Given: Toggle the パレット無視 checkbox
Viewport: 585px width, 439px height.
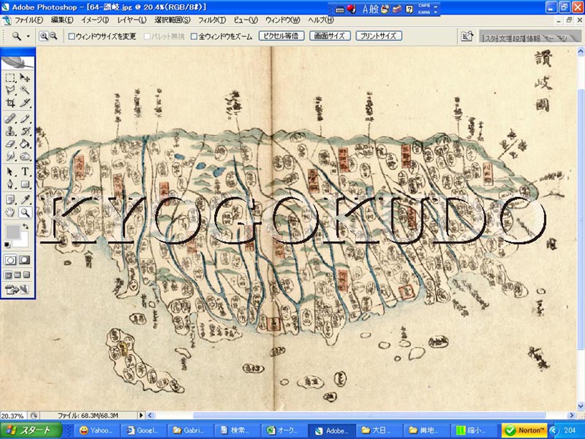Looking at the screenshot, I should coord(147,36).
